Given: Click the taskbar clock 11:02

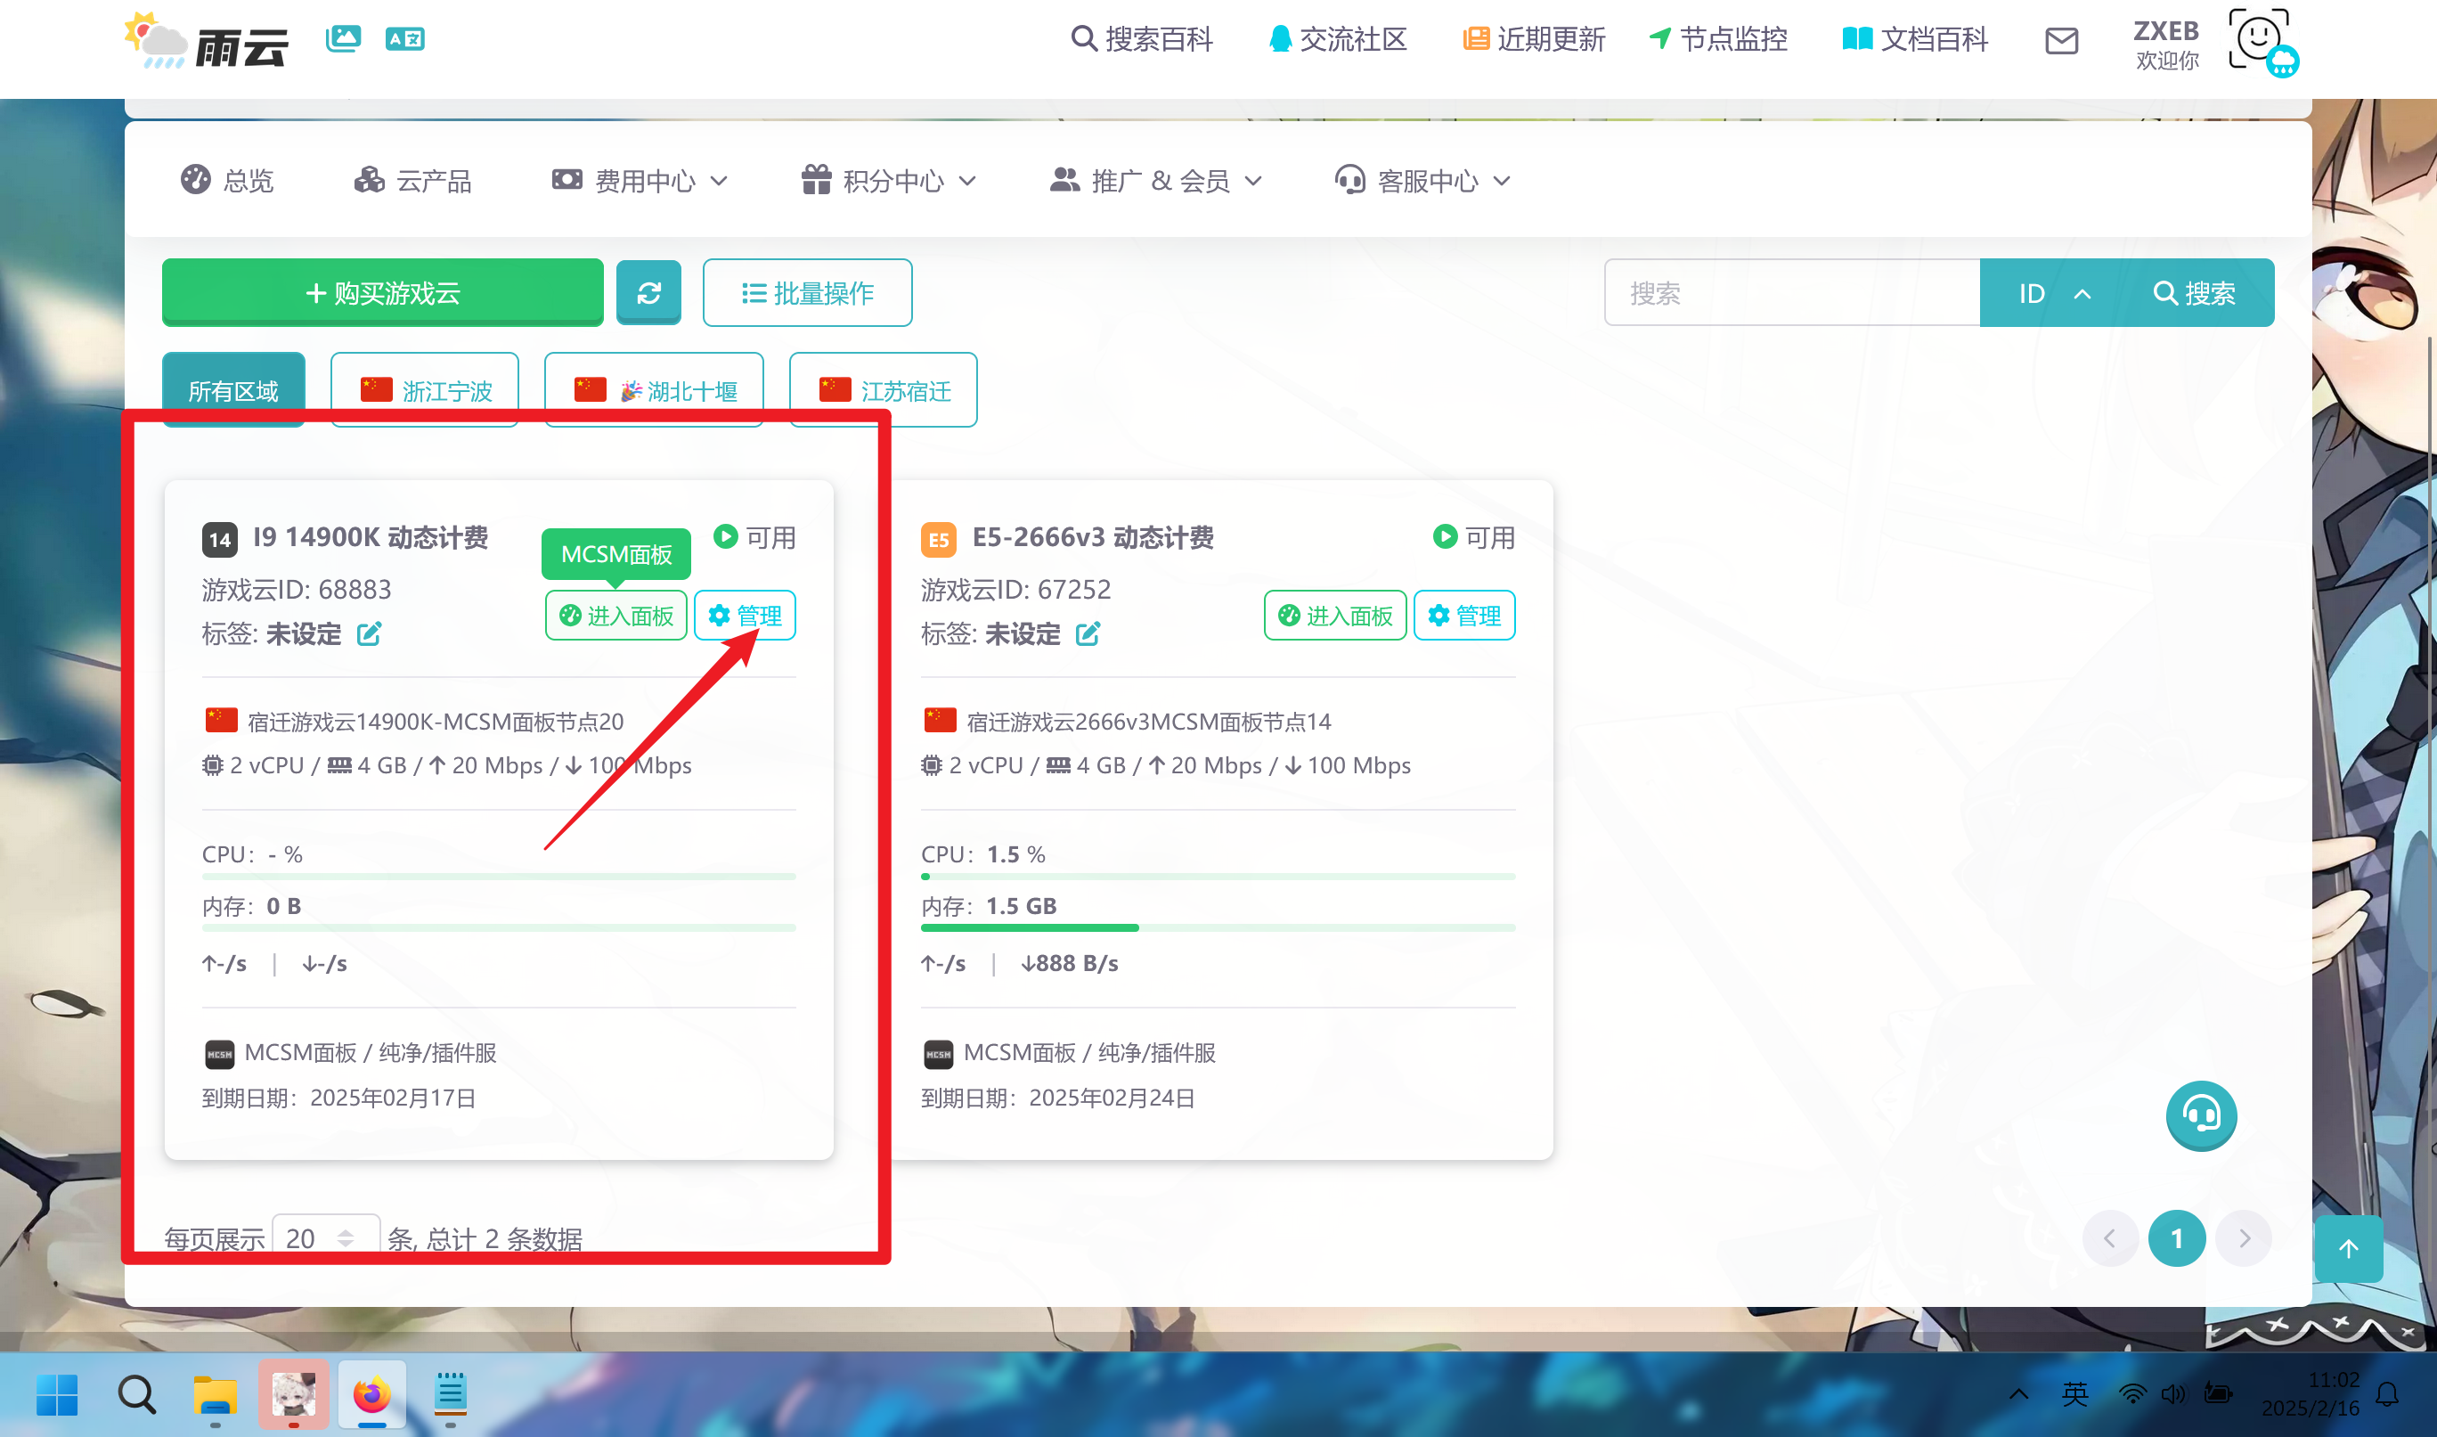Looking at the screenshot, I should coord(2334,1380).
